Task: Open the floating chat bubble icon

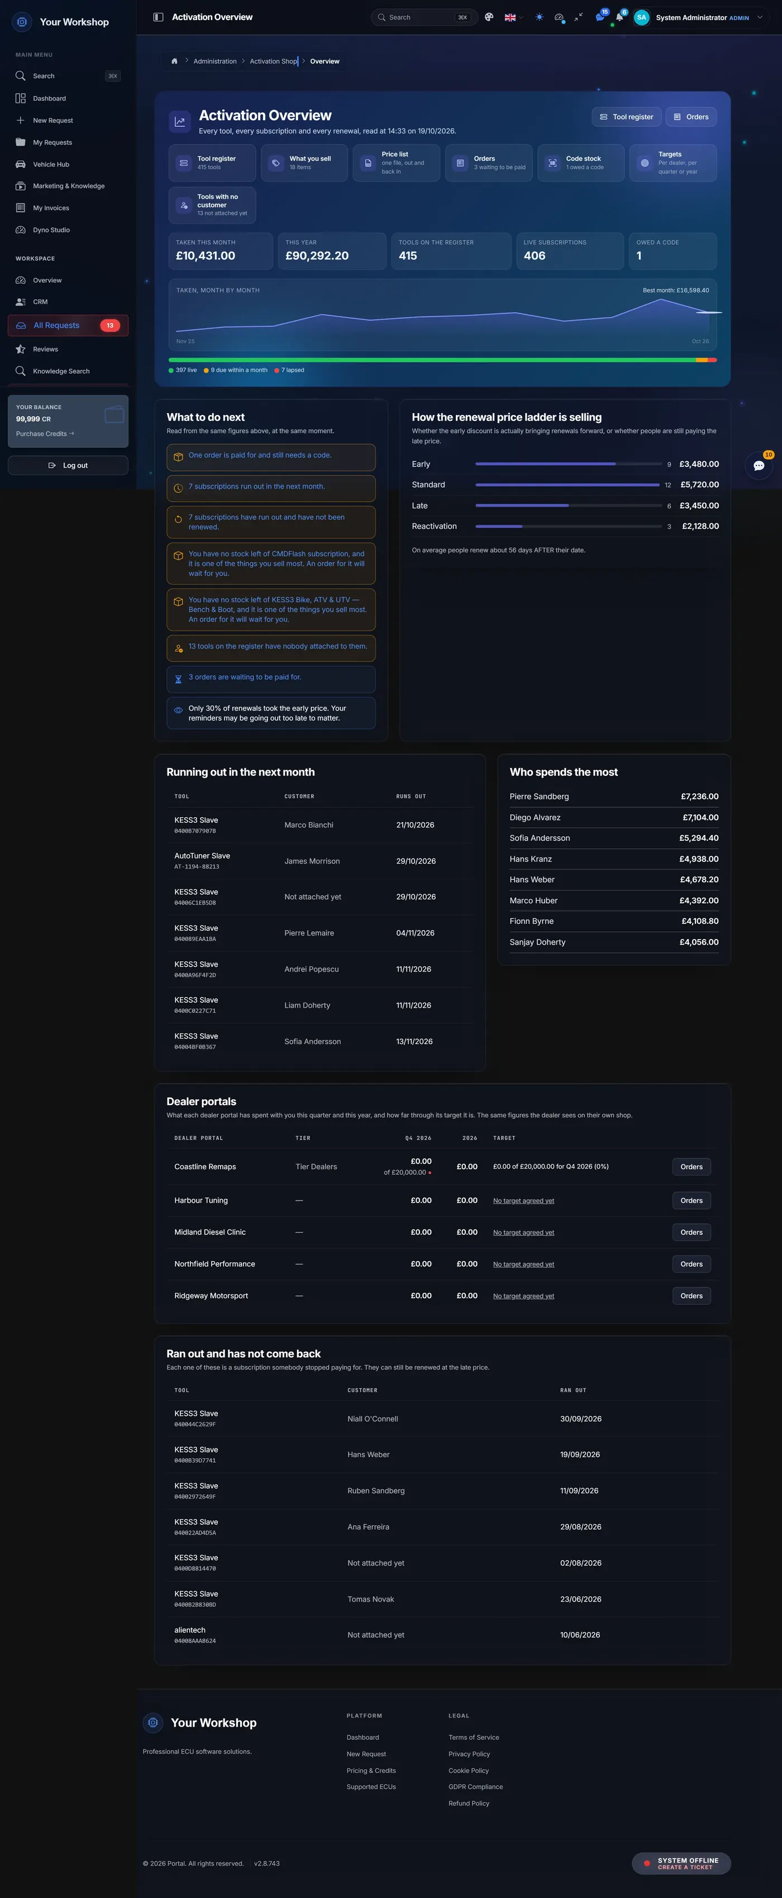Action: [x=759, y=466]
